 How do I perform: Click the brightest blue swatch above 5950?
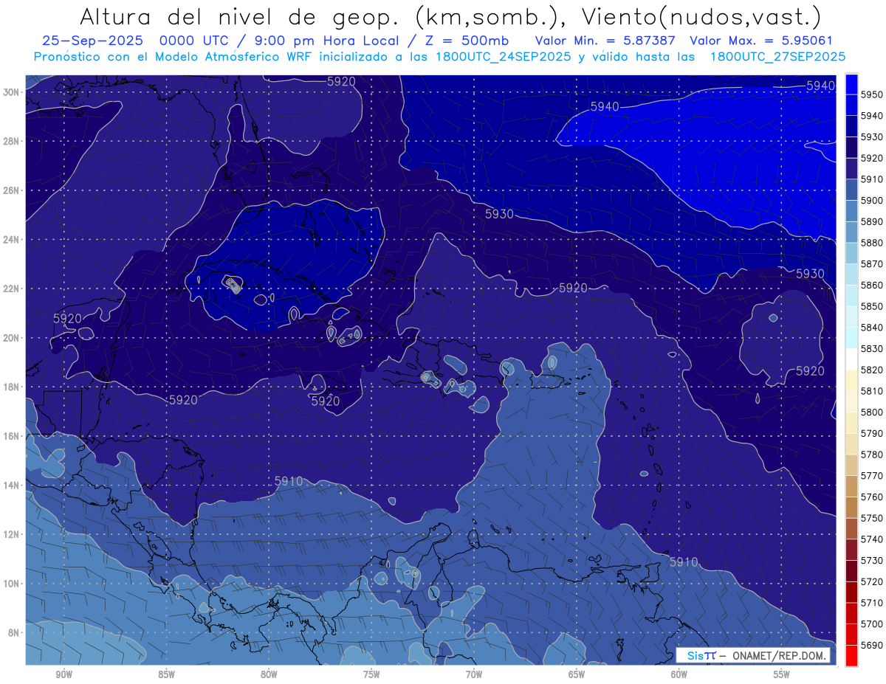point(851,84)
